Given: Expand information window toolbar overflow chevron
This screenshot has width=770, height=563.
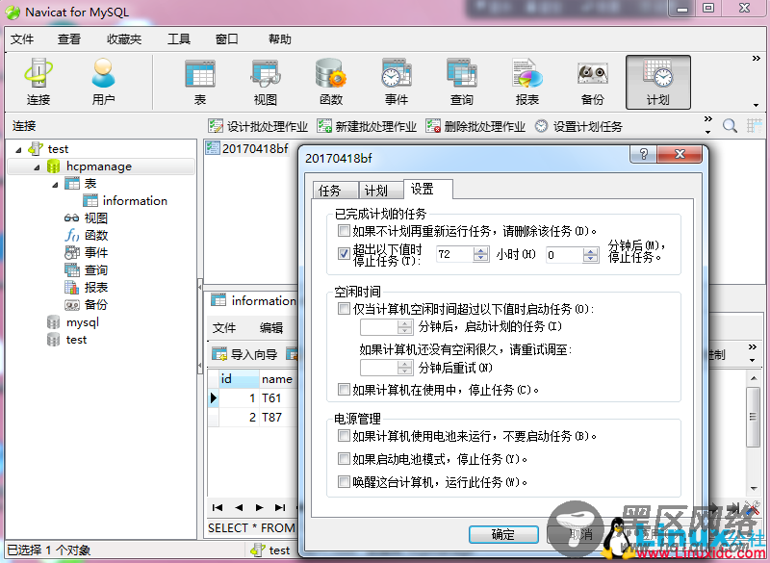Looking at the screenshot, I should point(752,347).
